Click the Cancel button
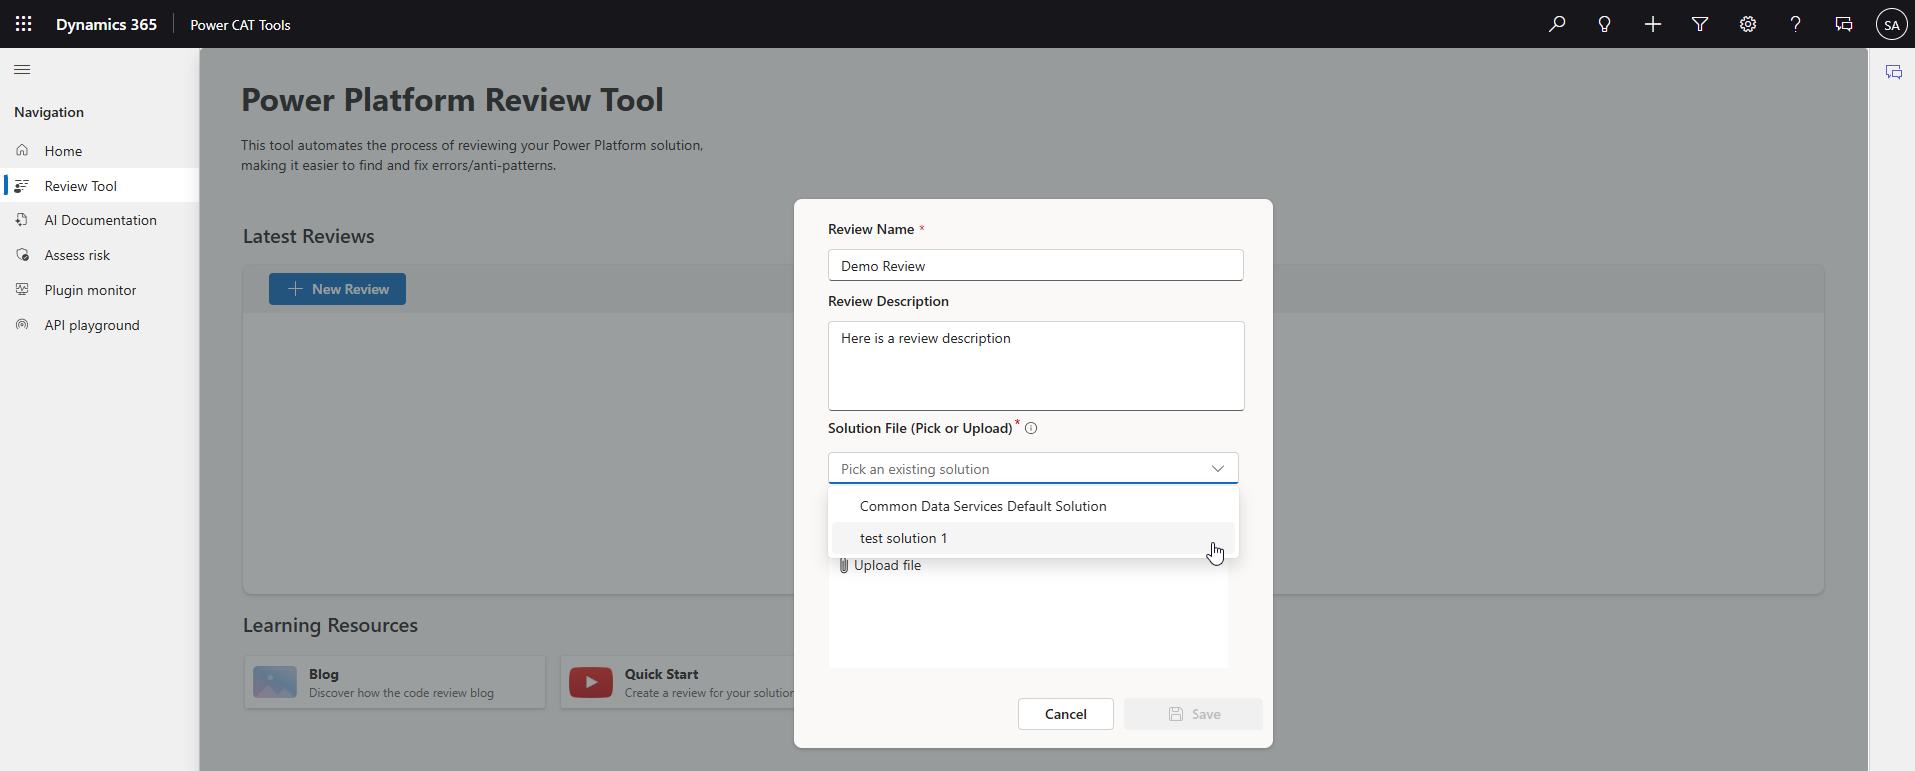 click(x=1066, y=714)
